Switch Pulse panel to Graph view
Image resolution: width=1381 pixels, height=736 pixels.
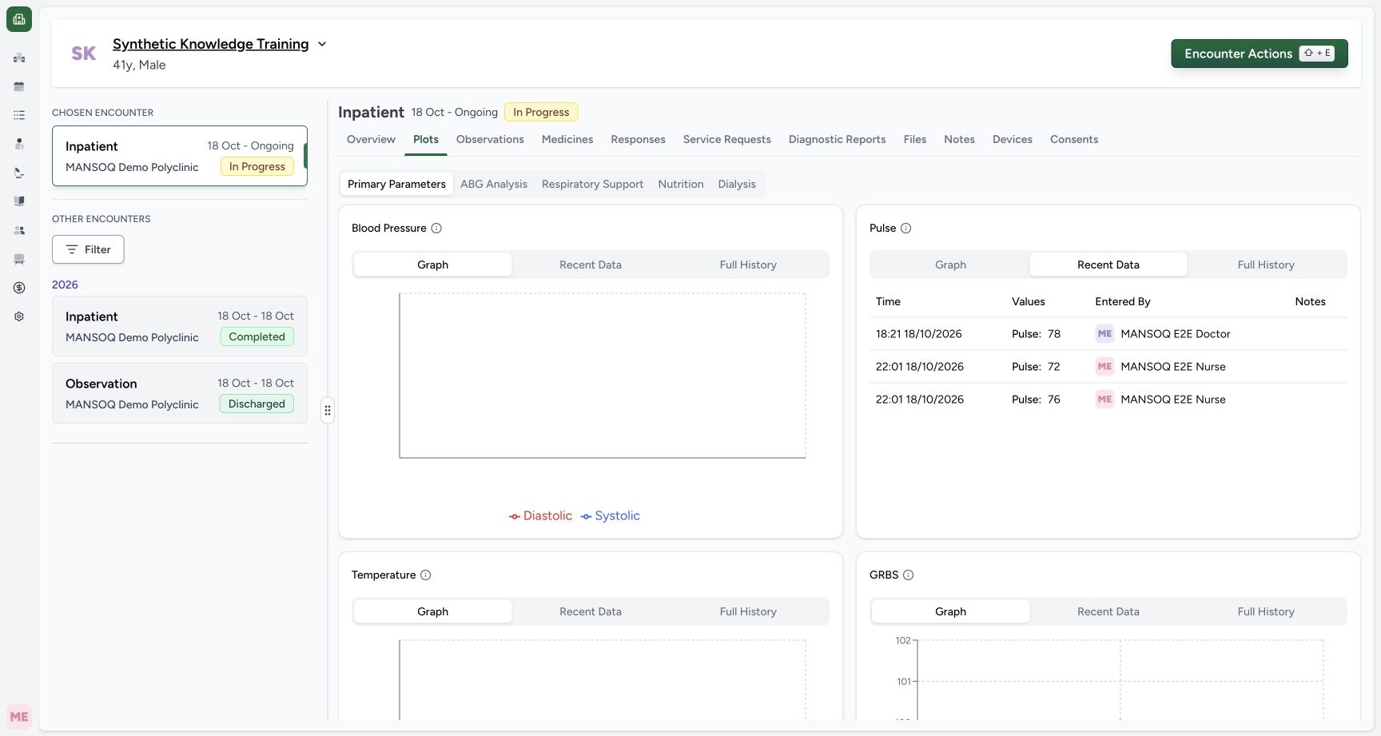(951, 265)
